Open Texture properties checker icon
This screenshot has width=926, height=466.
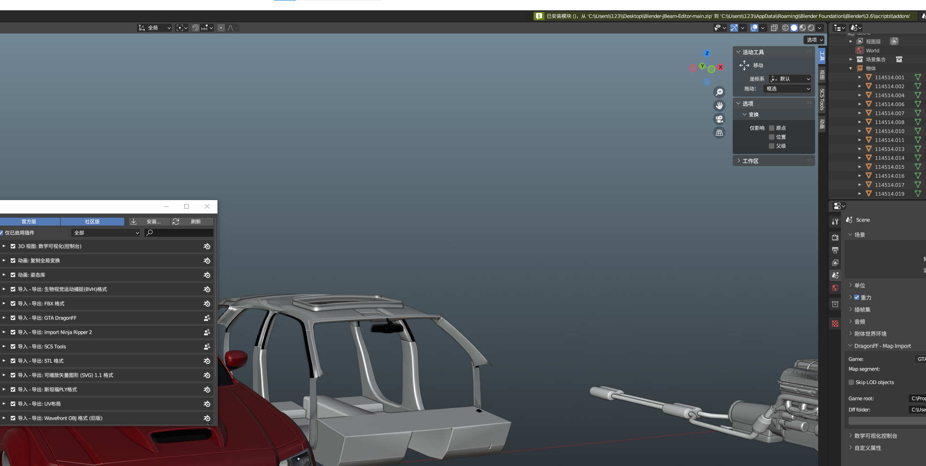[x=835, y=324]
